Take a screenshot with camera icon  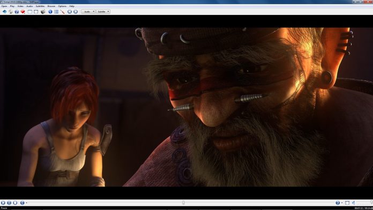[43, 12]
